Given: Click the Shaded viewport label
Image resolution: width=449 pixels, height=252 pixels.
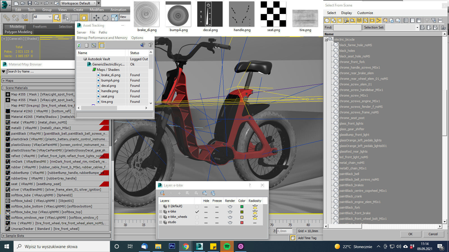Looking at the screenshot, I should pos(32,39).
